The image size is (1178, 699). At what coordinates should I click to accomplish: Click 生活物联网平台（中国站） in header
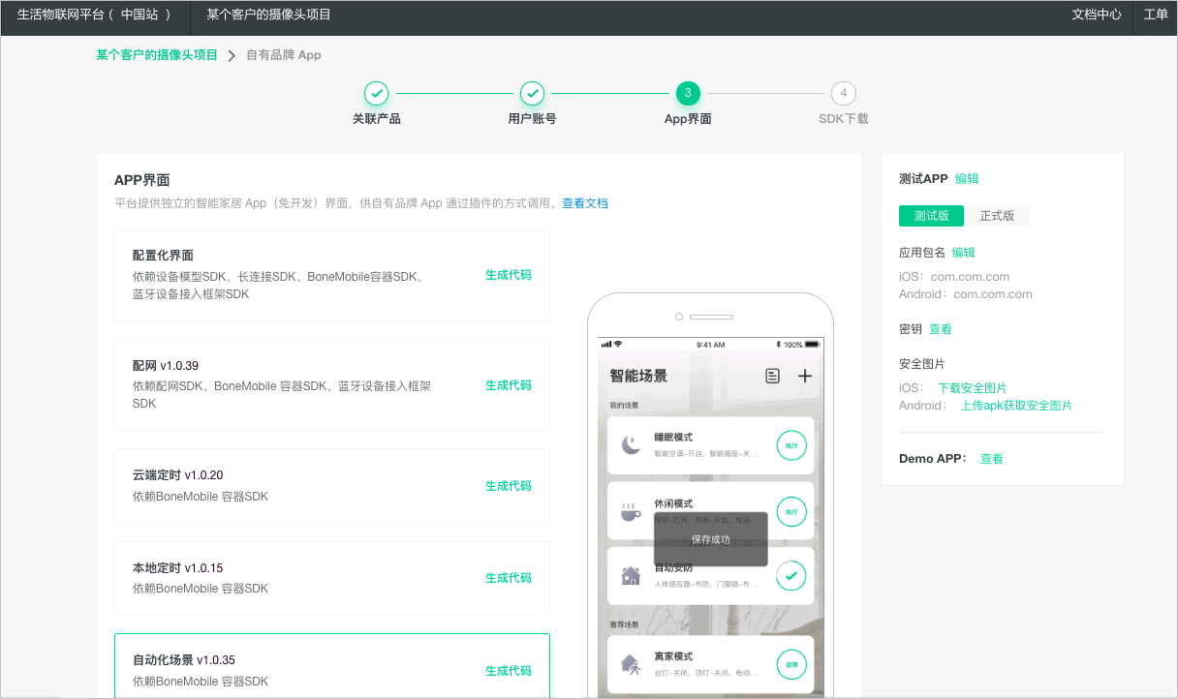95,15
